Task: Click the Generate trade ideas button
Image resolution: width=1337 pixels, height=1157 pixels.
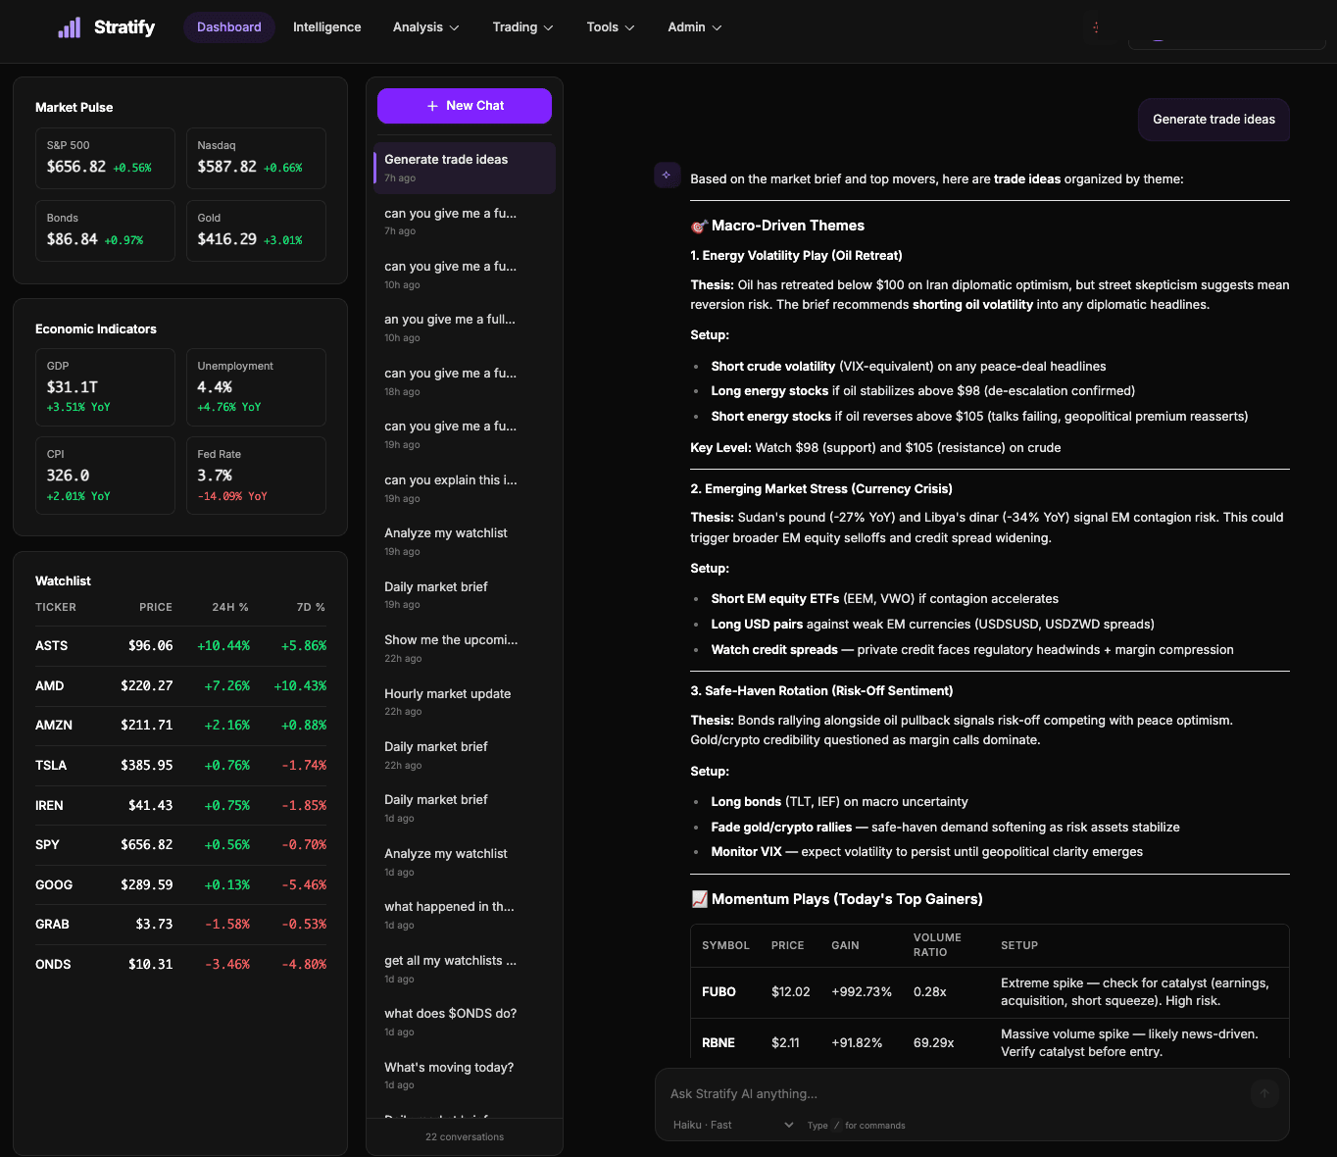Action: coord(1213,119)
